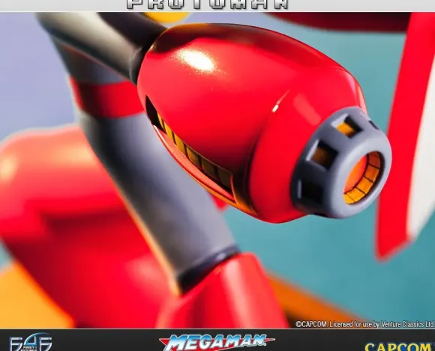
Task: Click the yellow Capcom logo
Action: (399, 347)
